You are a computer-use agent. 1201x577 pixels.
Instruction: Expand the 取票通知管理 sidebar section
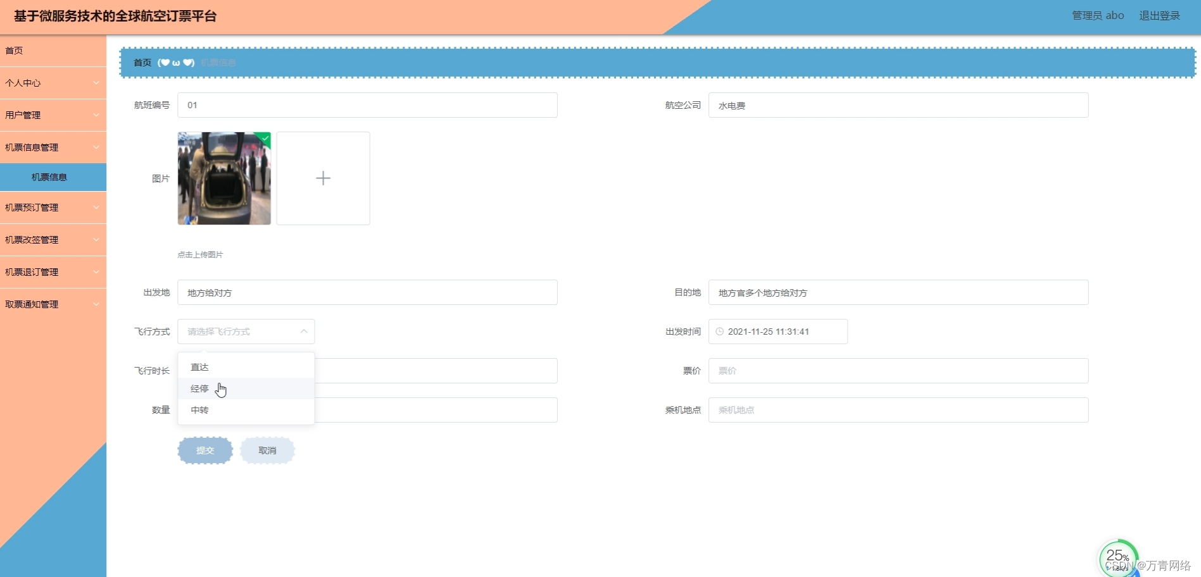(x=53, y=304)
